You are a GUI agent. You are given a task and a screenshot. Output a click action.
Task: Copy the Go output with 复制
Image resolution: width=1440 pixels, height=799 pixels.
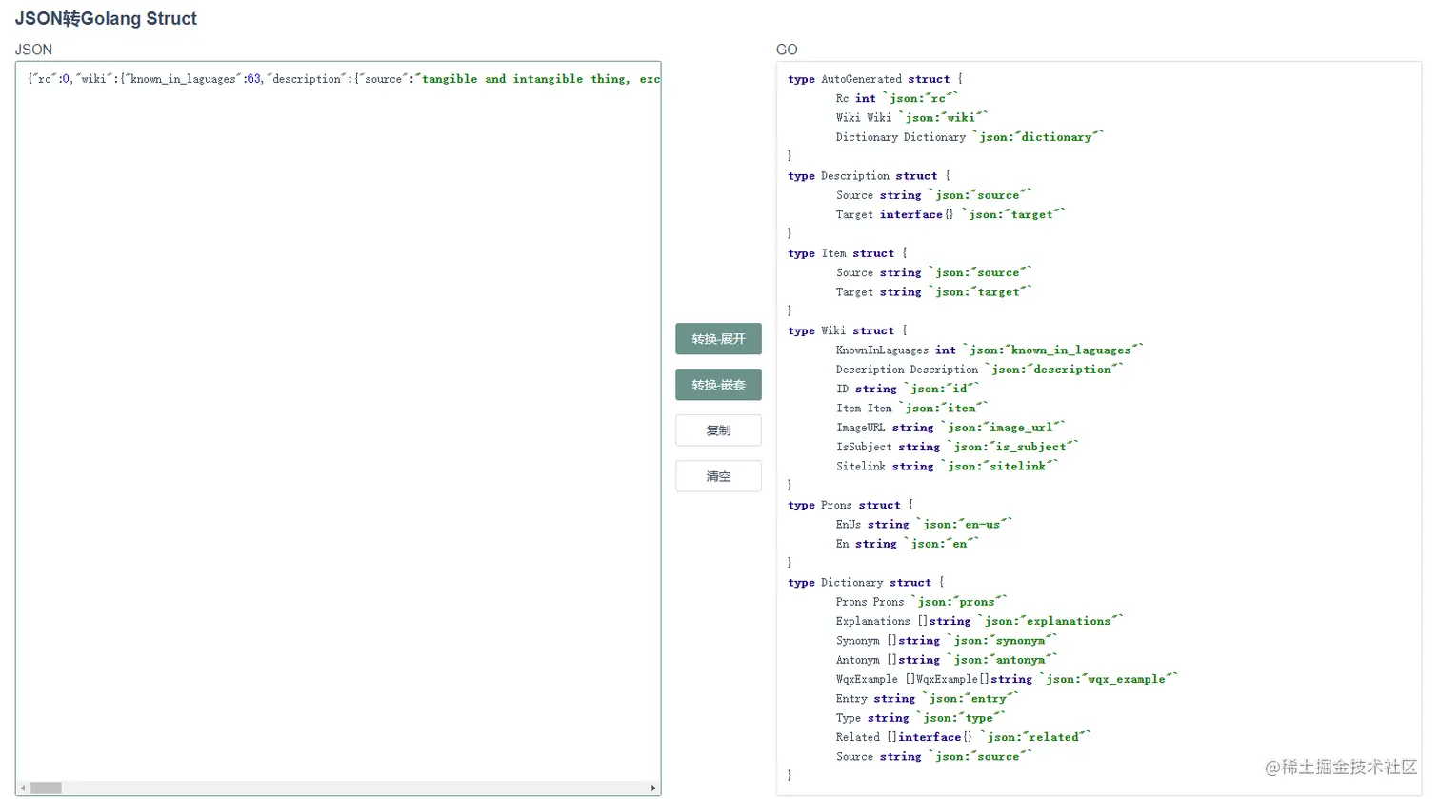(718, 430)
